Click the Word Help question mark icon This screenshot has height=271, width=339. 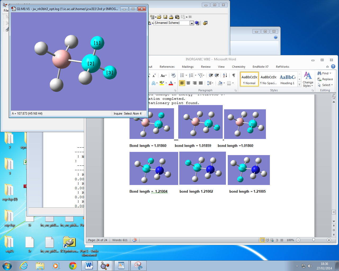coord(333,66)
